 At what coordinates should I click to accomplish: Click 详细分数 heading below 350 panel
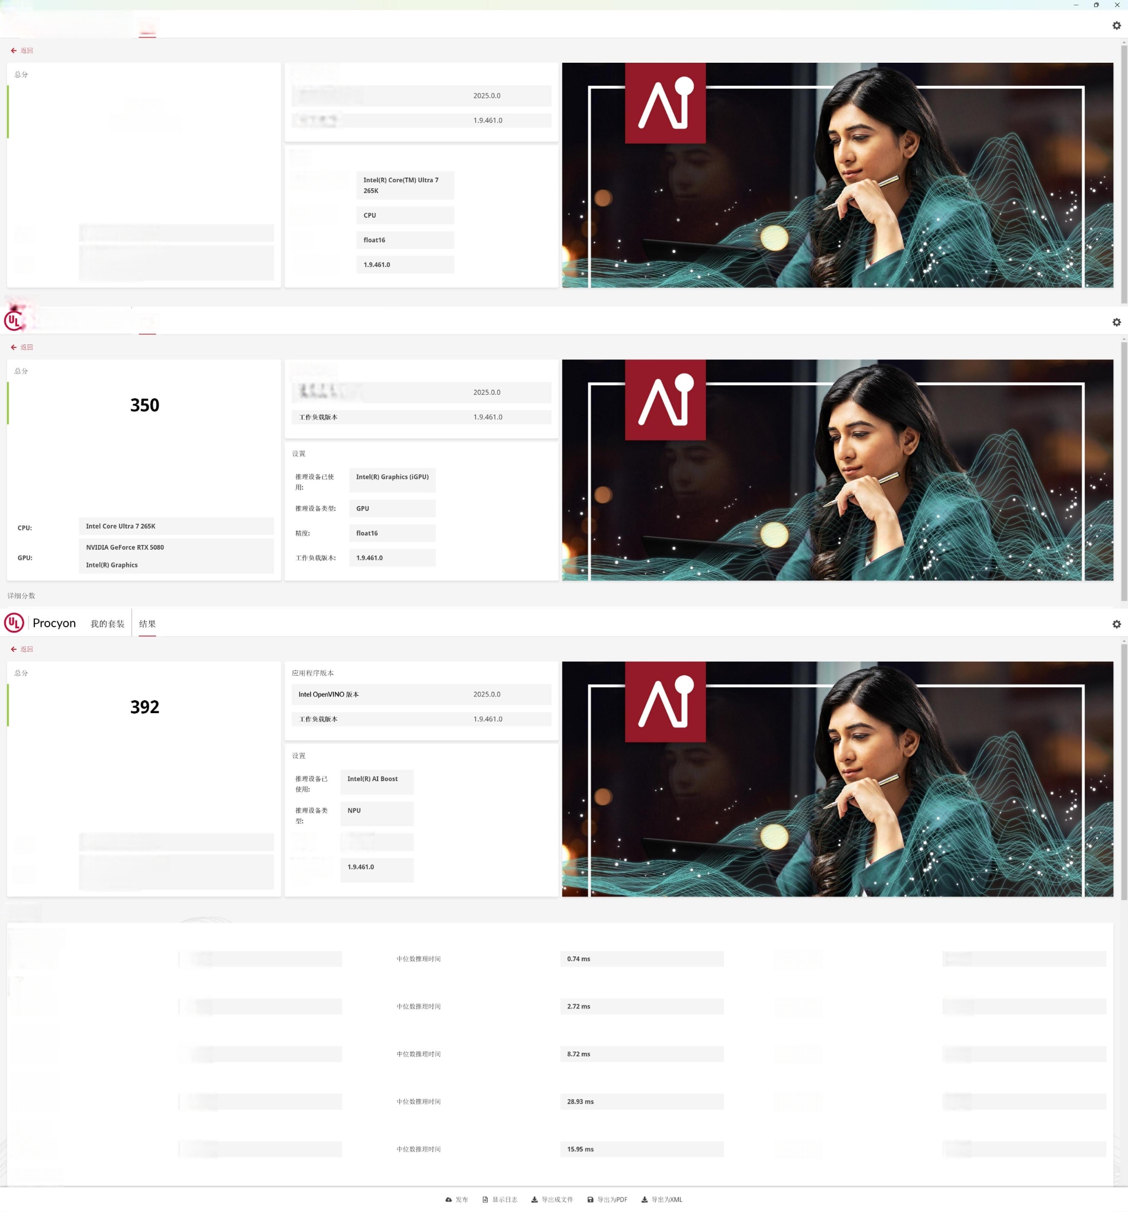pyautogui.click(x=21, y=595)
